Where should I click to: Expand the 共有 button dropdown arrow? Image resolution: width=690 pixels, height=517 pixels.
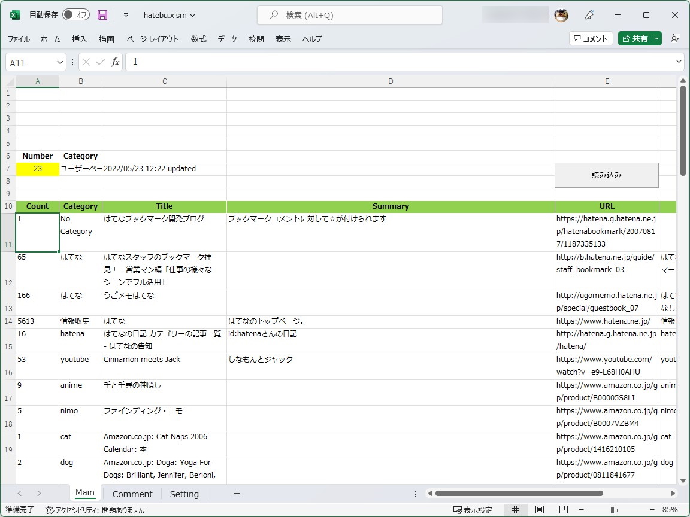(x=656, y=39)
